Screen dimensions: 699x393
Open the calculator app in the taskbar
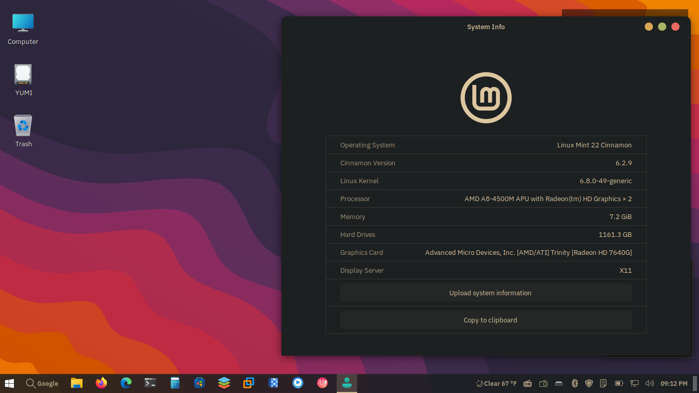click(175, 383)
